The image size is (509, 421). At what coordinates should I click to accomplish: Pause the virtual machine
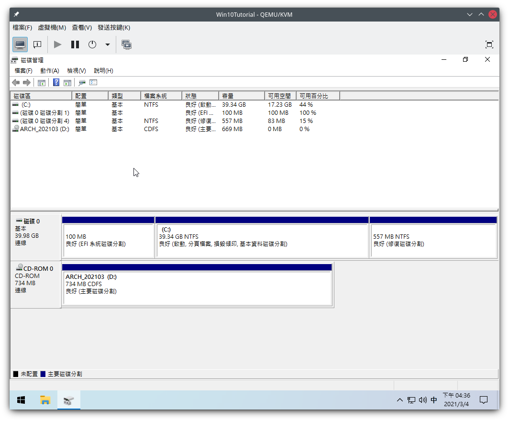pos(75,44)
